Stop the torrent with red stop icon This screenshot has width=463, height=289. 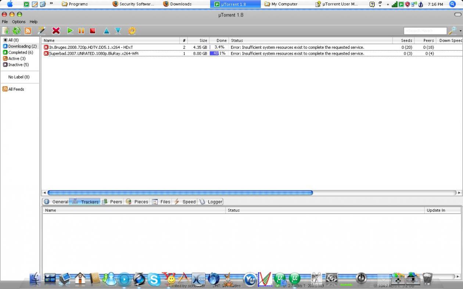click(93, 31)
